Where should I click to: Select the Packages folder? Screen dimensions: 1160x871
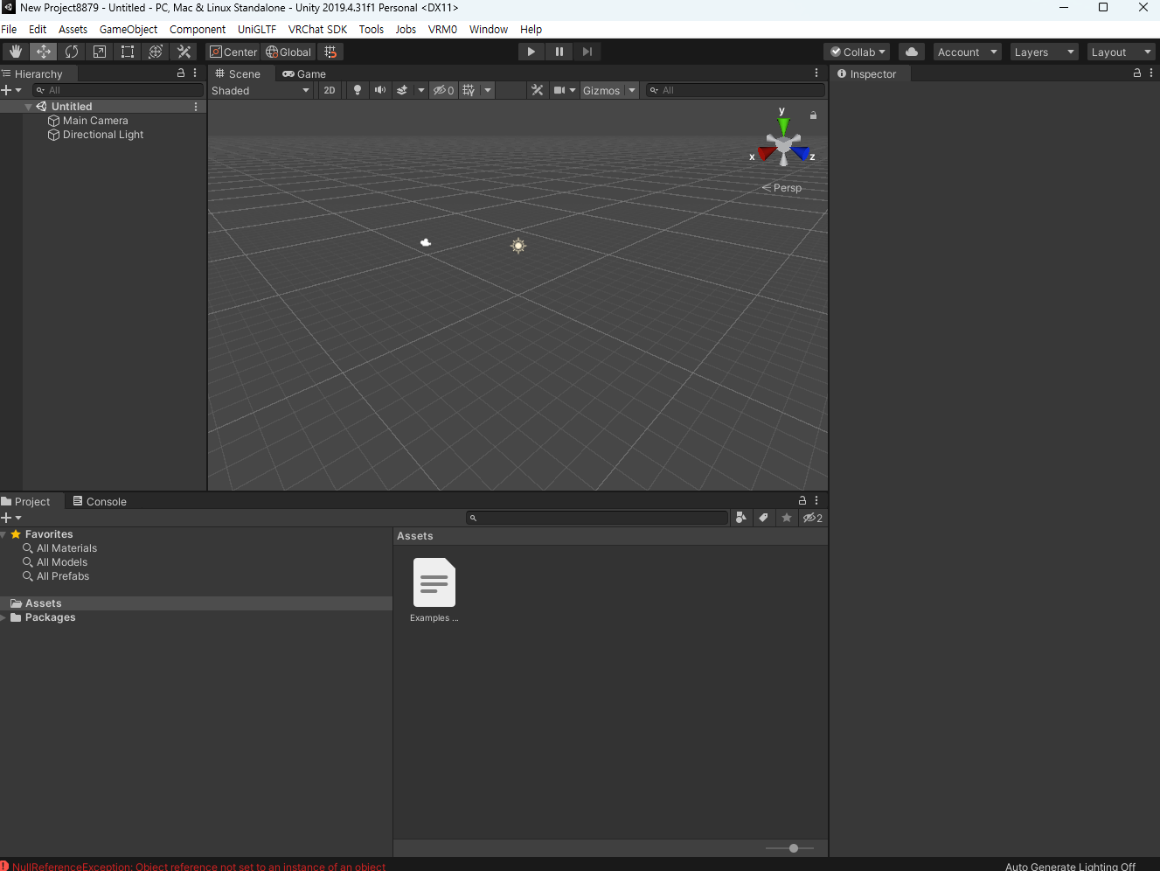pyautogui.click(x=50, y=617)
